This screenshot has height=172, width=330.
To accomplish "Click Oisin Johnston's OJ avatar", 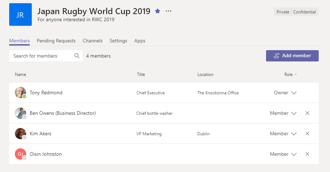I will (20, 154).
